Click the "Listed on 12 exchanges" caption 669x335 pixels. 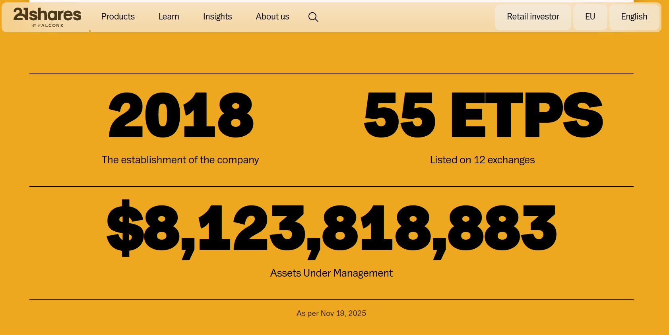pyautogui.click(x=482, y=160)
